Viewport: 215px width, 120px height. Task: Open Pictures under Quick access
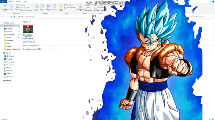tap(9, 32)
